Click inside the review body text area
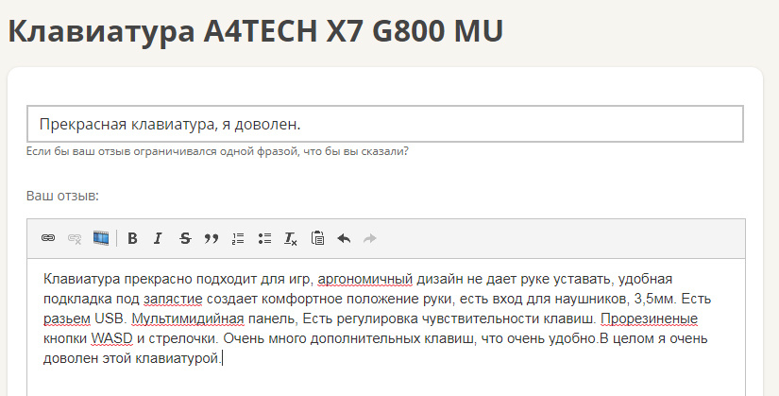The image size is (779, 396). [x=386, y=327]
